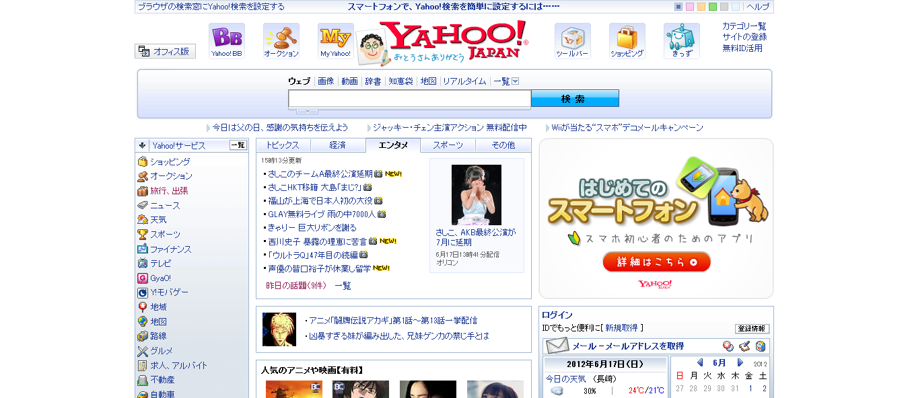Image resolution: width=908 pixels, height=398 pixels.
Task: Switch to the エンタメ news tab
Action: point(393,145)
